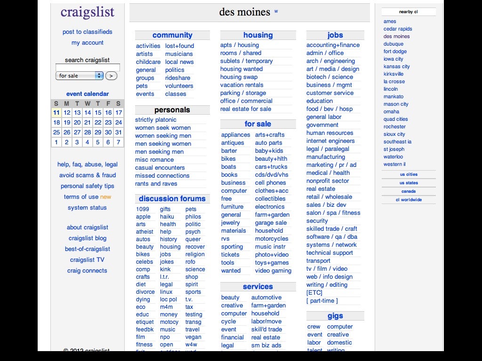The height and width of the screenshot is (361, 482).
Task: Open science discussion forum
Action: pyautogui.click(x=195, y=269)
